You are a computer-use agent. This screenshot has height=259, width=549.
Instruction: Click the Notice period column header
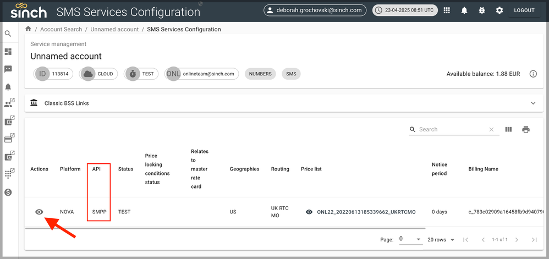click(x=440, y=169)
